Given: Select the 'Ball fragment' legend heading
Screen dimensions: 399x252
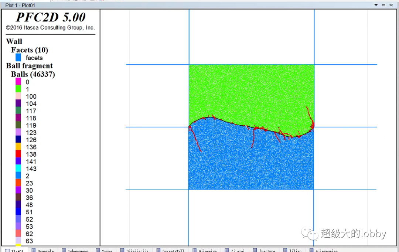Looking at the screenshot, I should coord(29,66).
